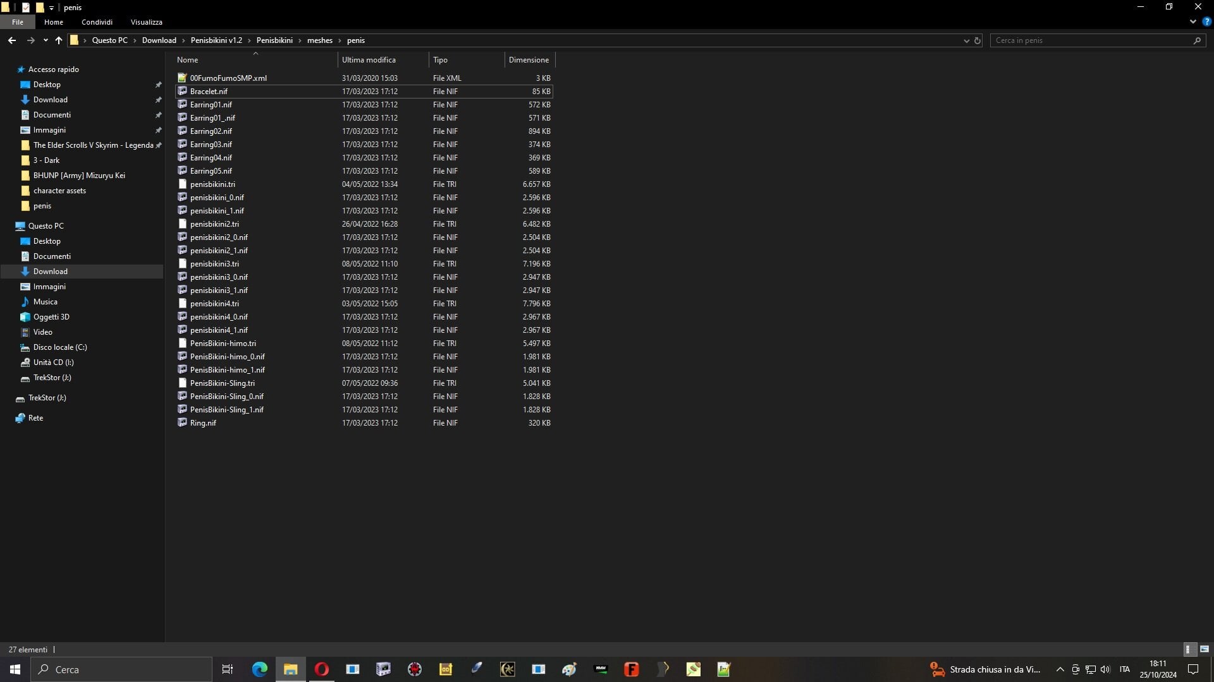Go forward with the right arrow
The width and height of the screenshot is (1214, 682).
point(30,40)
